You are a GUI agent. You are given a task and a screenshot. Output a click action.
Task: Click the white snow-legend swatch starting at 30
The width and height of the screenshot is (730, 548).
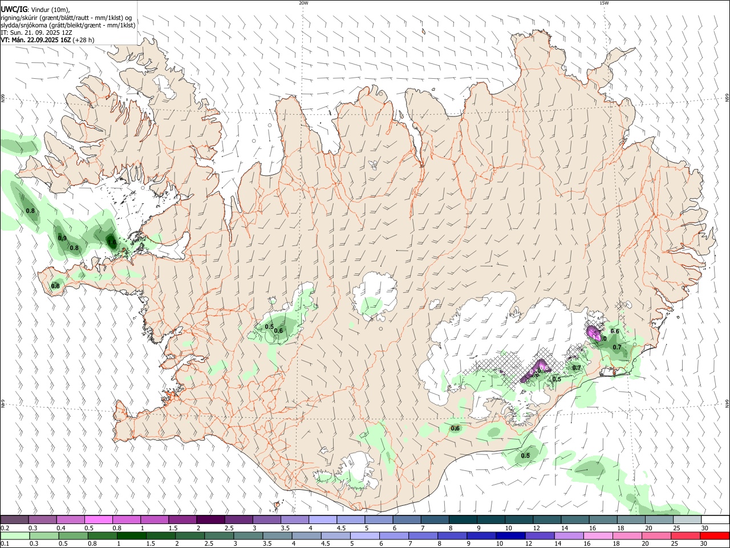click(x=715, y=520)
